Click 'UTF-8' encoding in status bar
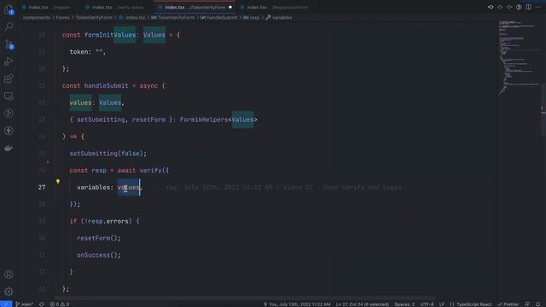 pyautogui.click(x=427, y=304)
